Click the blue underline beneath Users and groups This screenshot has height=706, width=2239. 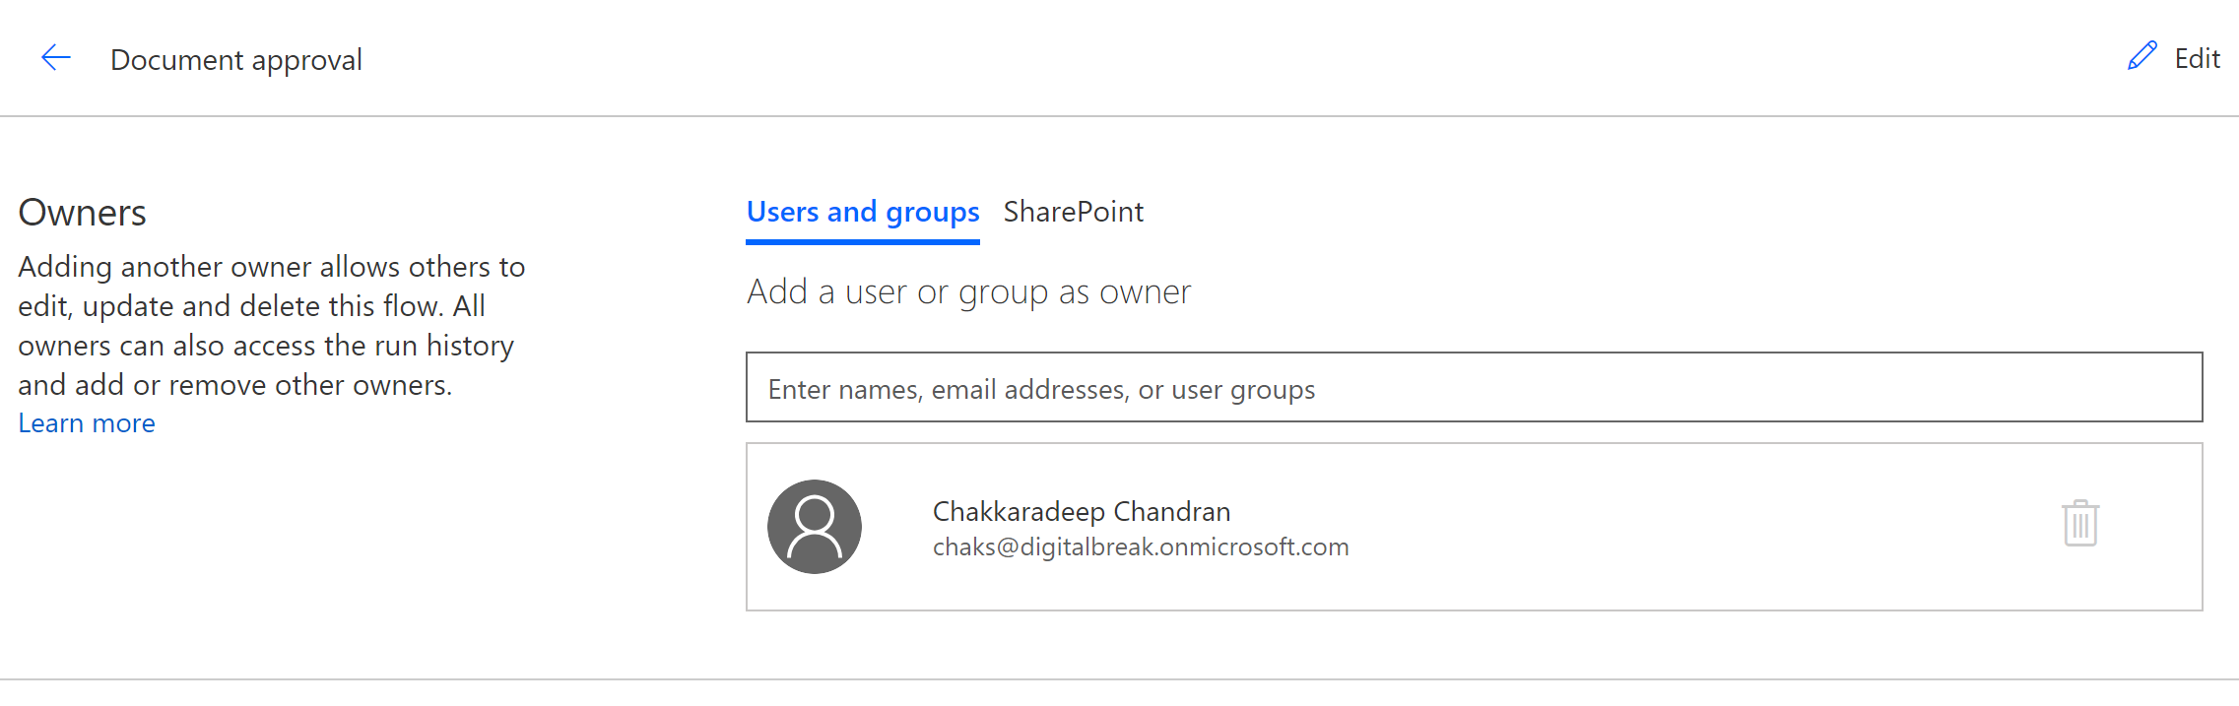[862, 241]
